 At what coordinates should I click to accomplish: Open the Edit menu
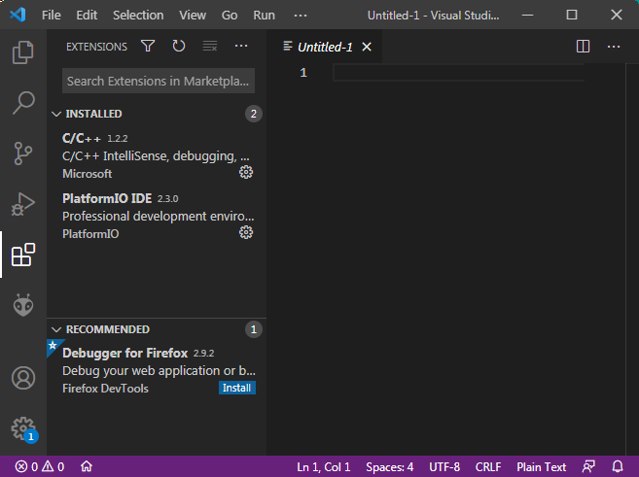87,16
